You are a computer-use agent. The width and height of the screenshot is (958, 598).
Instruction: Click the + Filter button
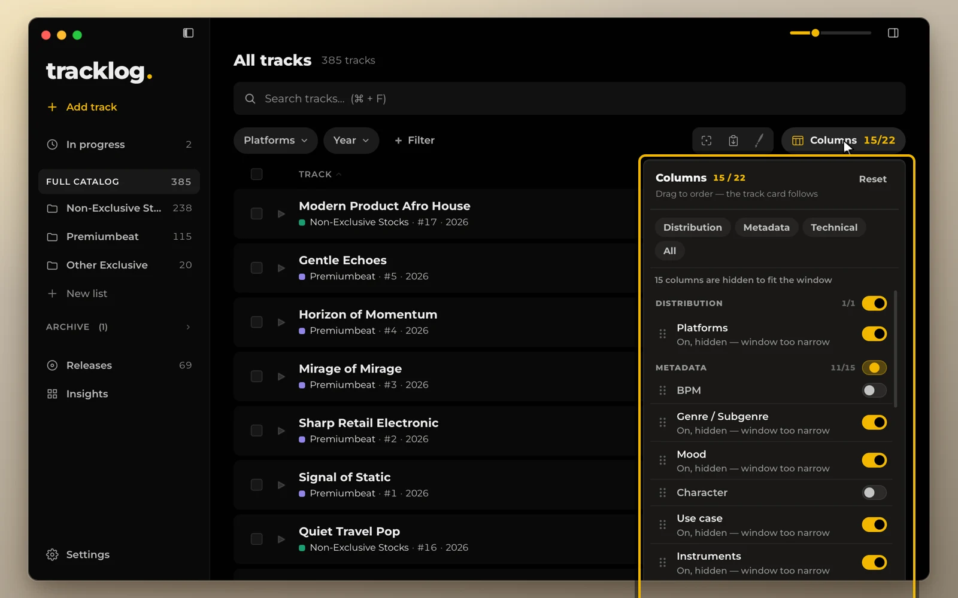tap(414, 141)
